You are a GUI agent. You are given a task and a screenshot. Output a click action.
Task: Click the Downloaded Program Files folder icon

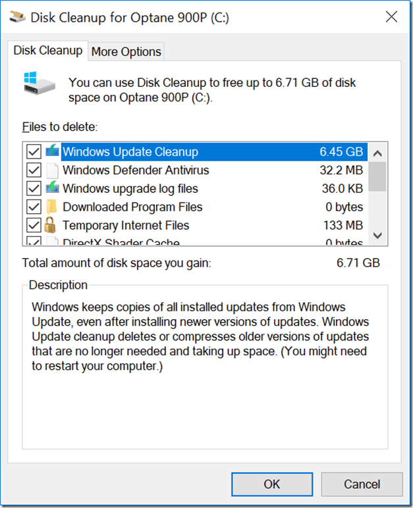(x=52, y=207)
